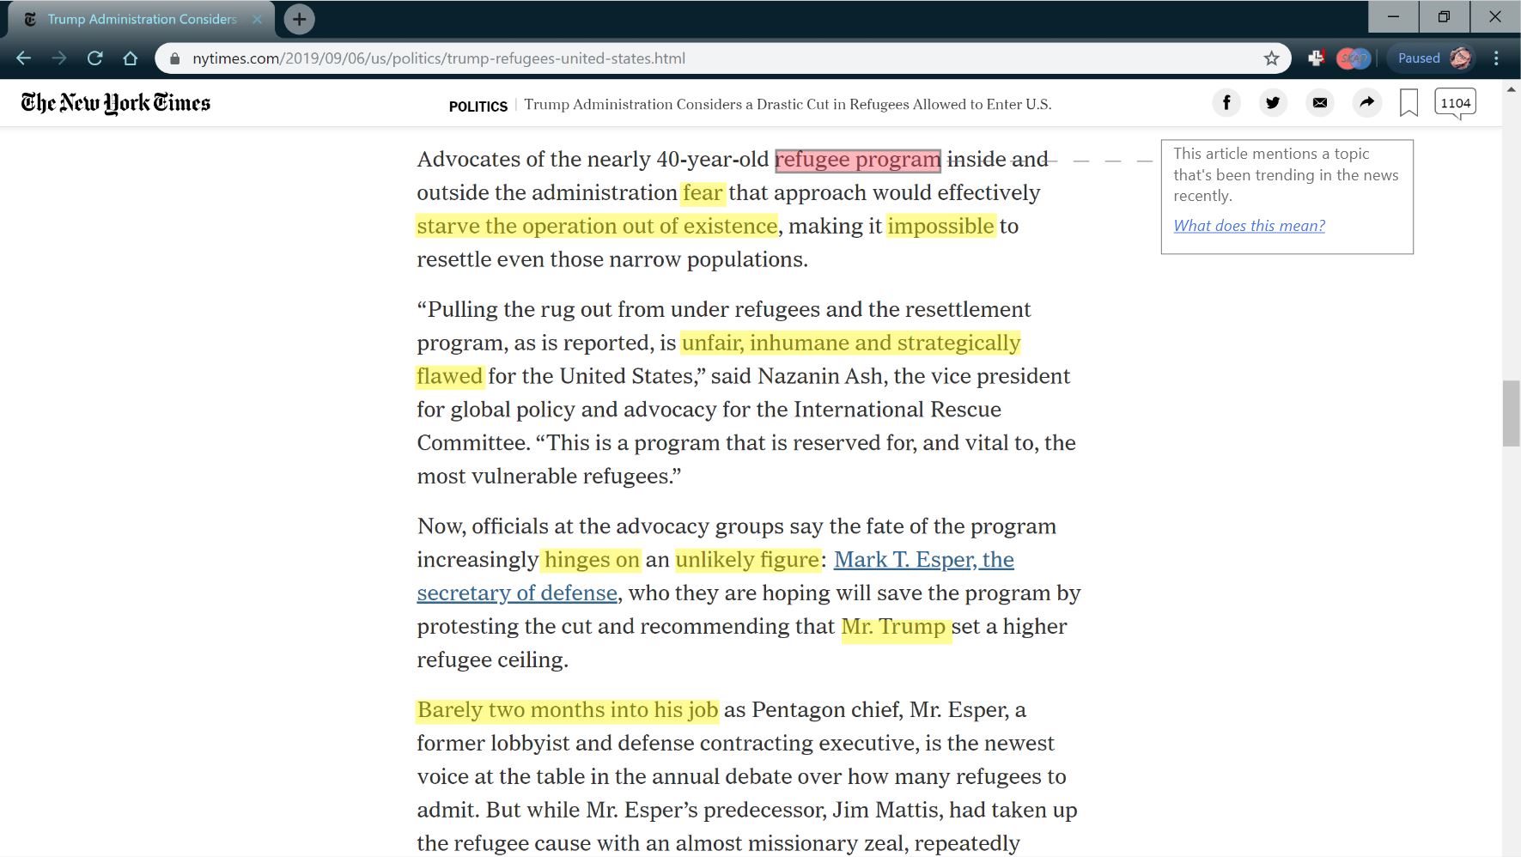Image resolution: width=1521 pixels, height=857 pixels.
Task: Open a new browser tab
Action: 299,19
